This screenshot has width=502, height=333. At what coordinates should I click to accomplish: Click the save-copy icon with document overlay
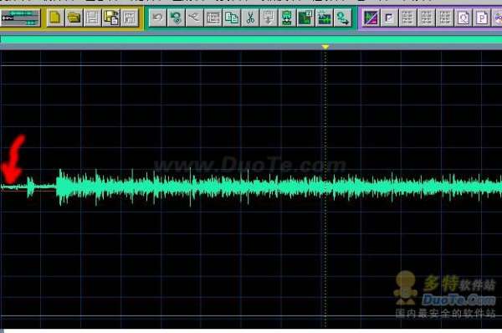tap(110, 18)
